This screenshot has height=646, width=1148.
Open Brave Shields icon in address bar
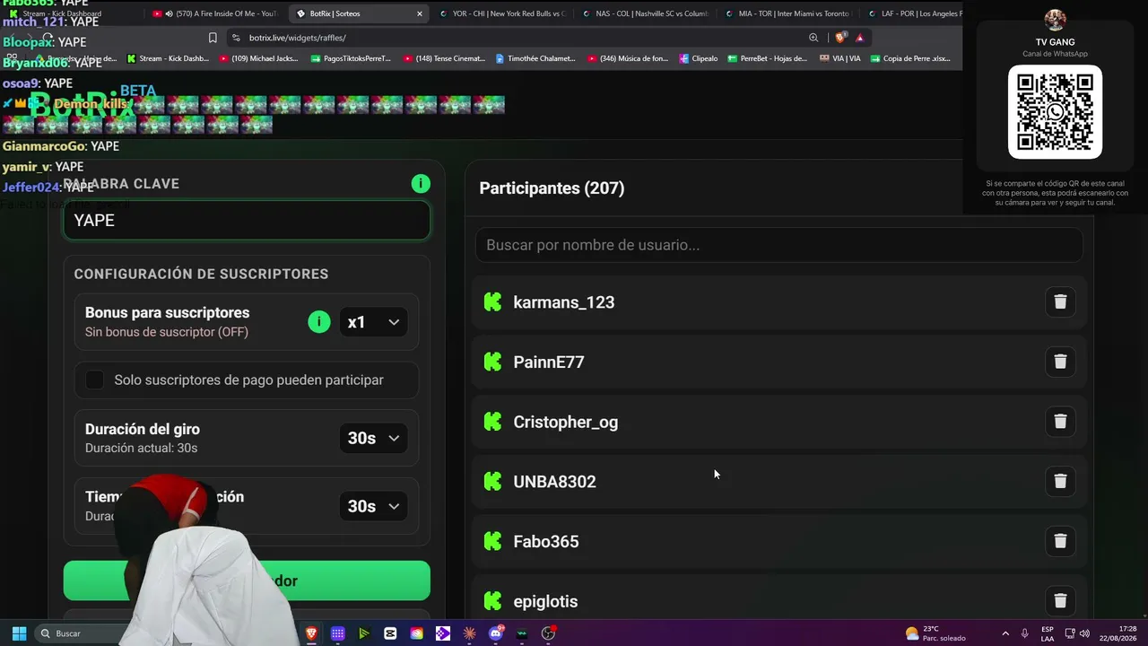coord(840,38)
